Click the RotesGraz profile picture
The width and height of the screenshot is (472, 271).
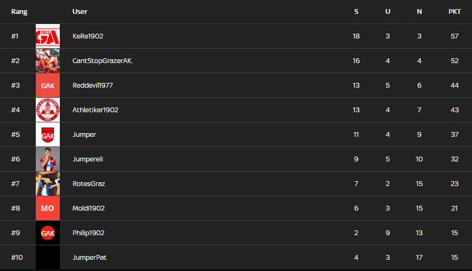click(48, 184)
